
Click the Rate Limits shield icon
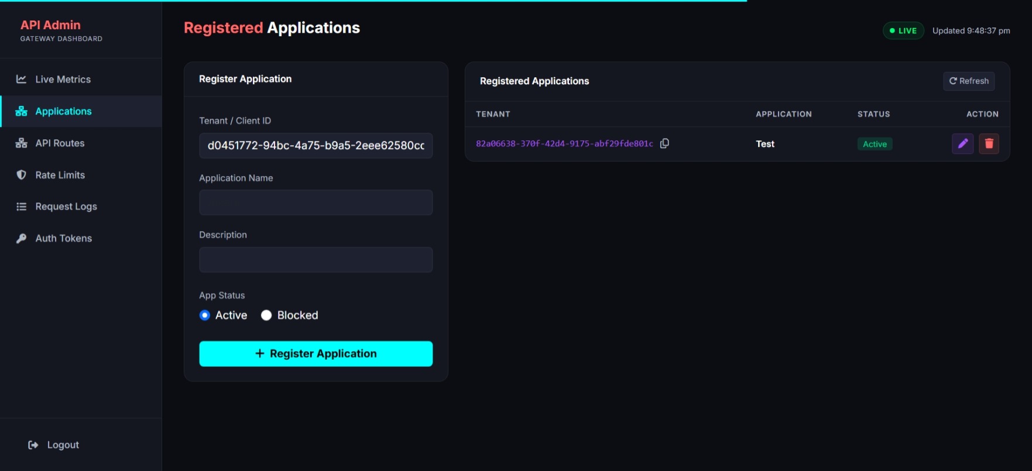coord(21,175)
